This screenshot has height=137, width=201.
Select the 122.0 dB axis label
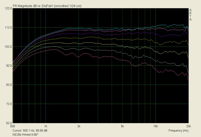click(x=8, y=8)
